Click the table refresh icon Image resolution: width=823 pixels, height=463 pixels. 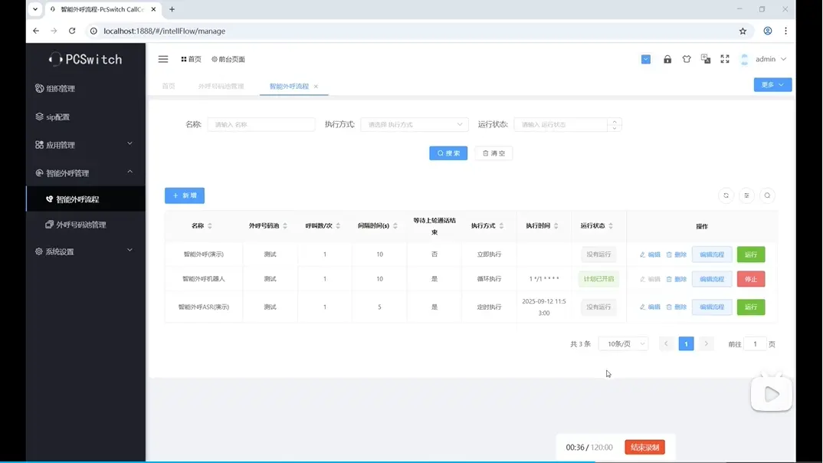pyautogui.click(x=726, y=195)
